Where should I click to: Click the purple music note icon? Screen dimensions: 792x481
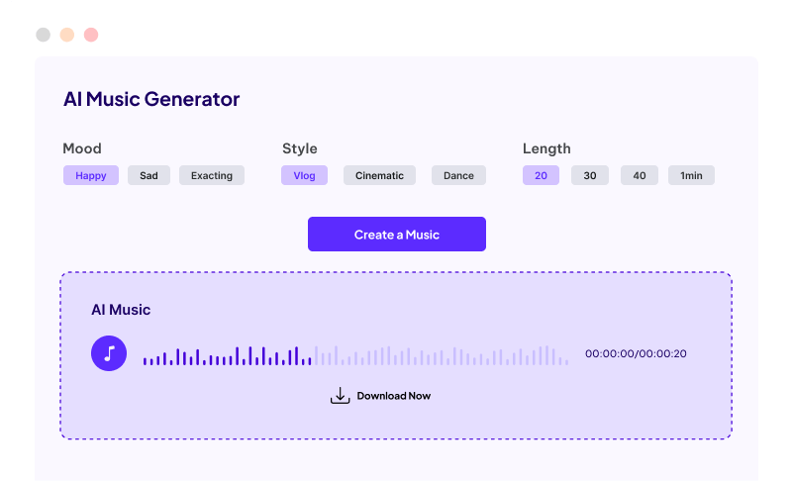click(109, 353)
